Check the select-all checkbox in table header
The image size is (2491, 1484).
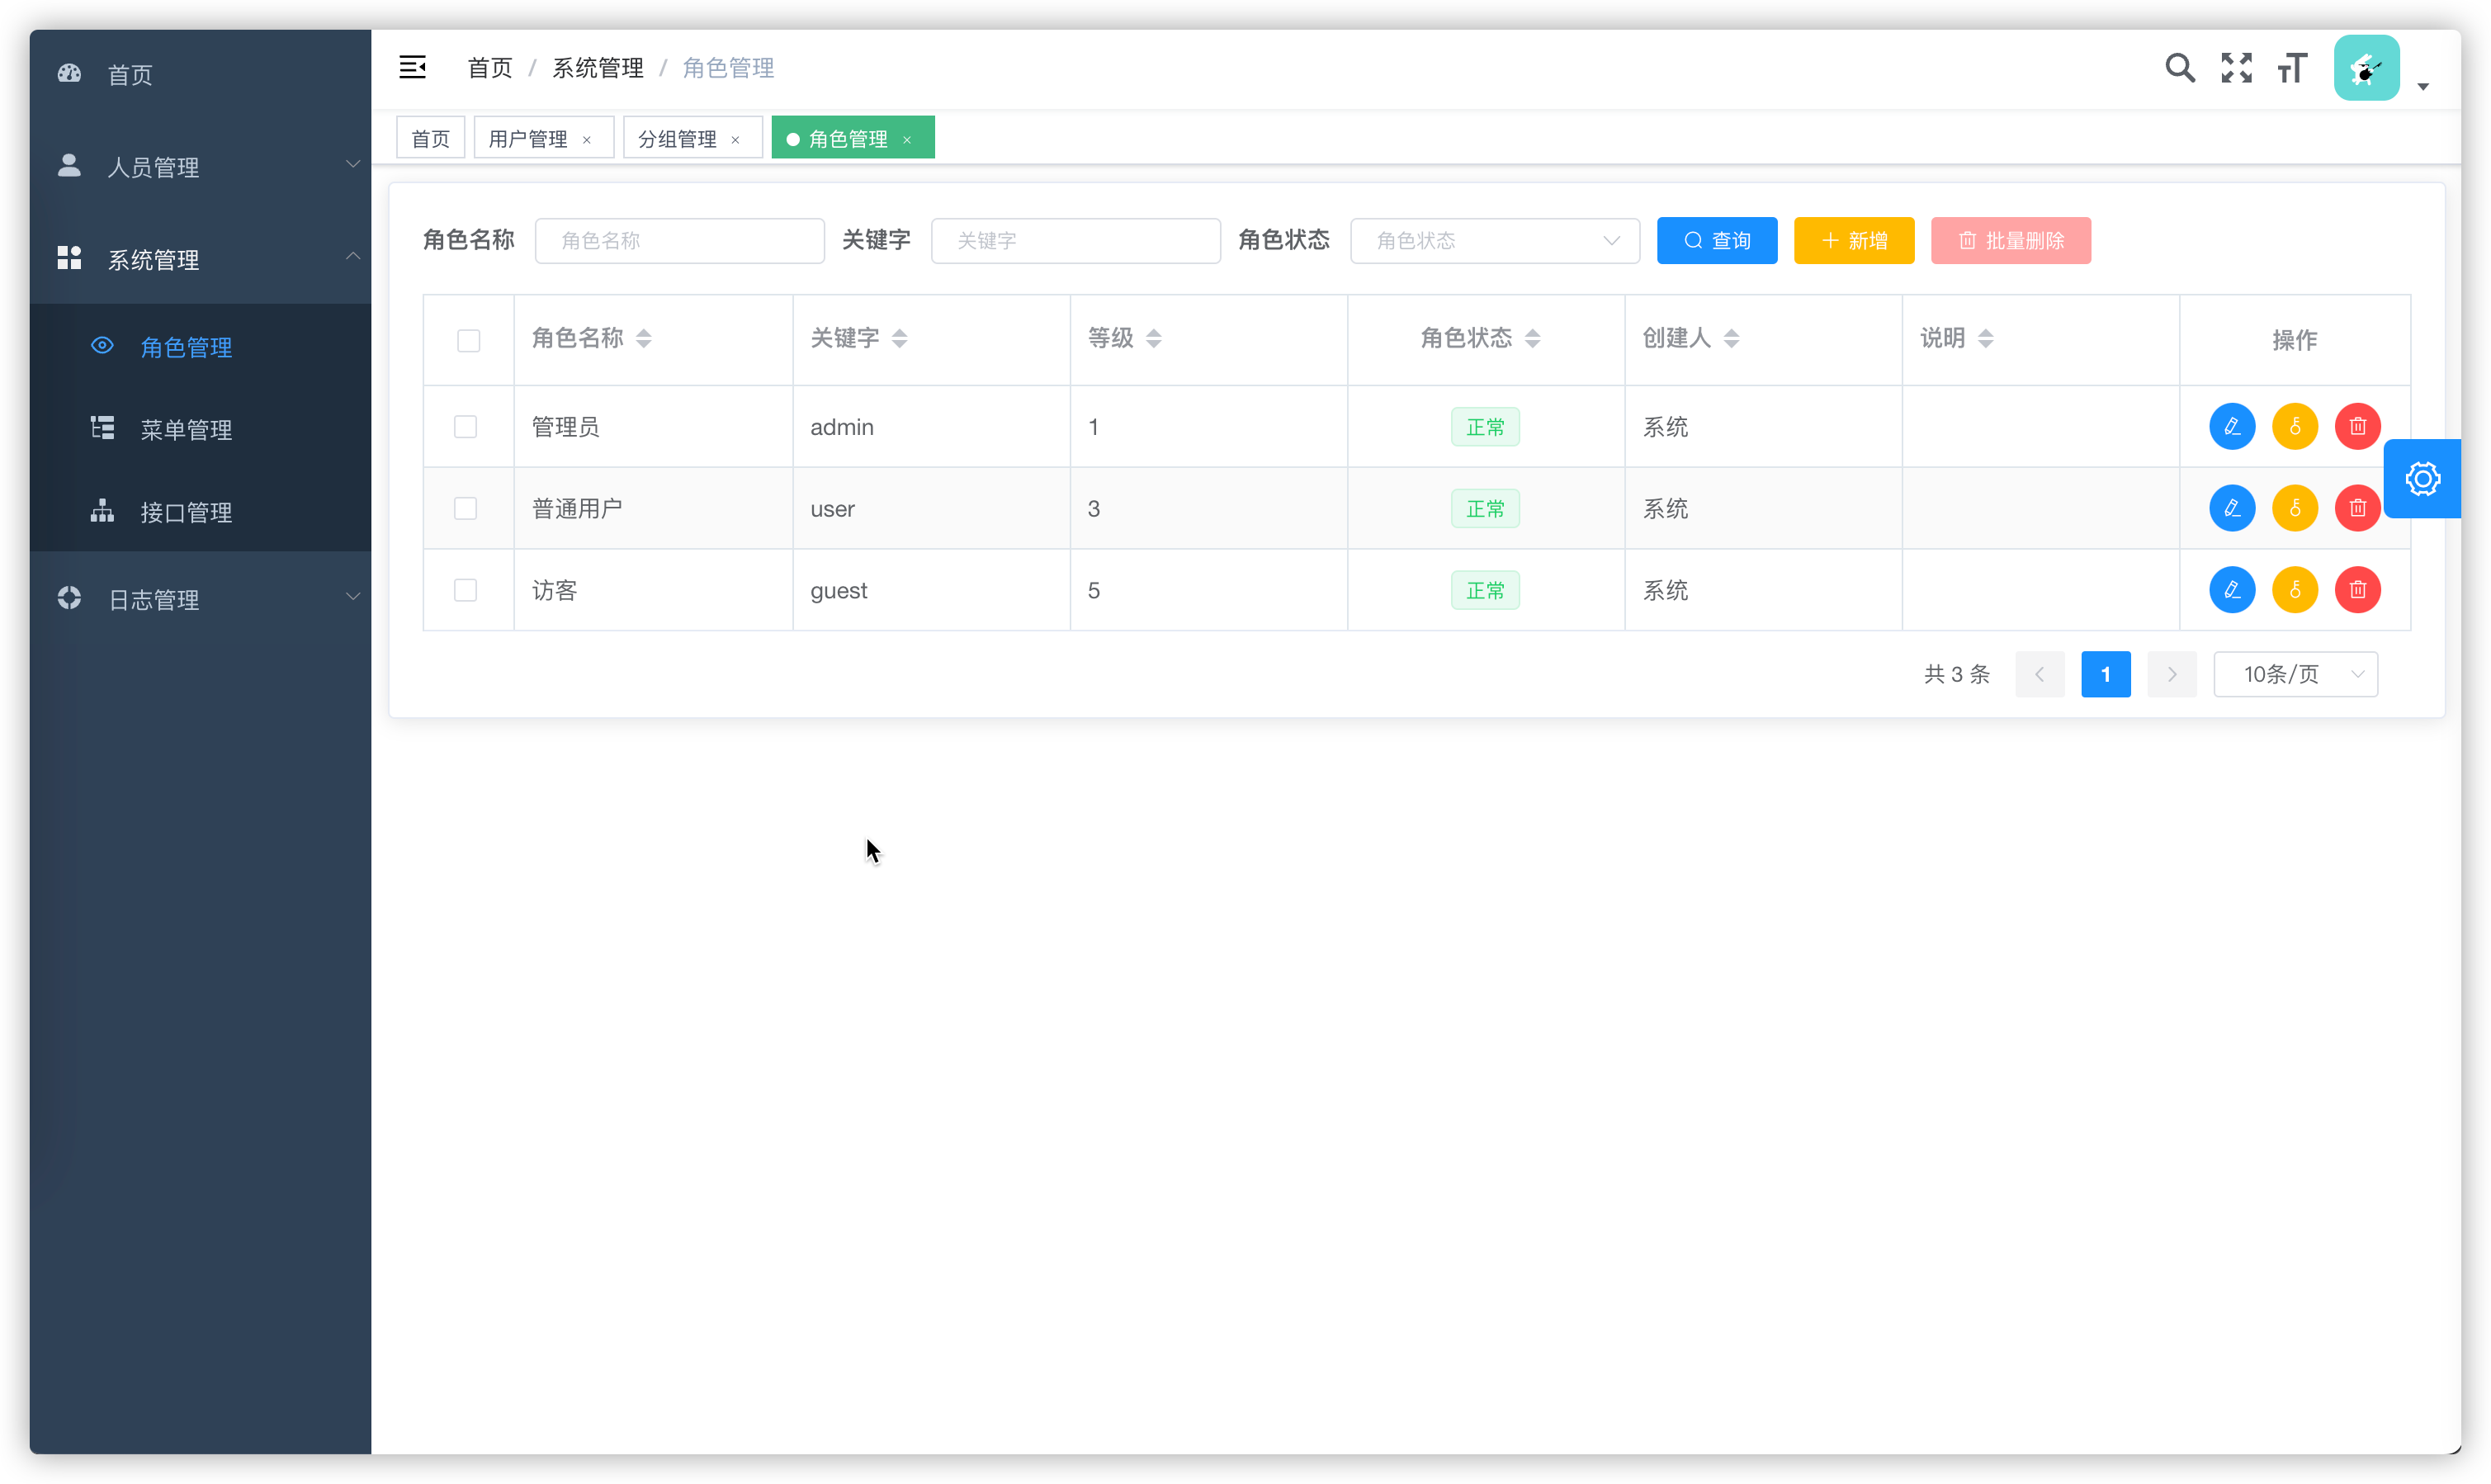click(468, 341)
